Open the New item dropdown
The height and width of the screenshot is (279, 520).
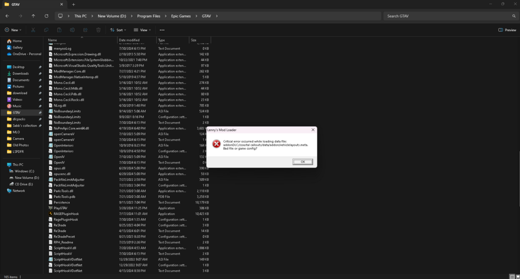point(13,30)
